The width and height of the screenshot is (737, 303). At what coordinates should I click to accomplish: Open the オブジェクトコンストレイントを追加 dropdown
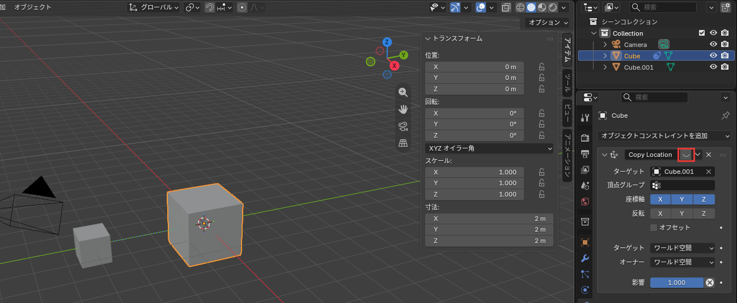pyautogui.click(x=664, y=136)
